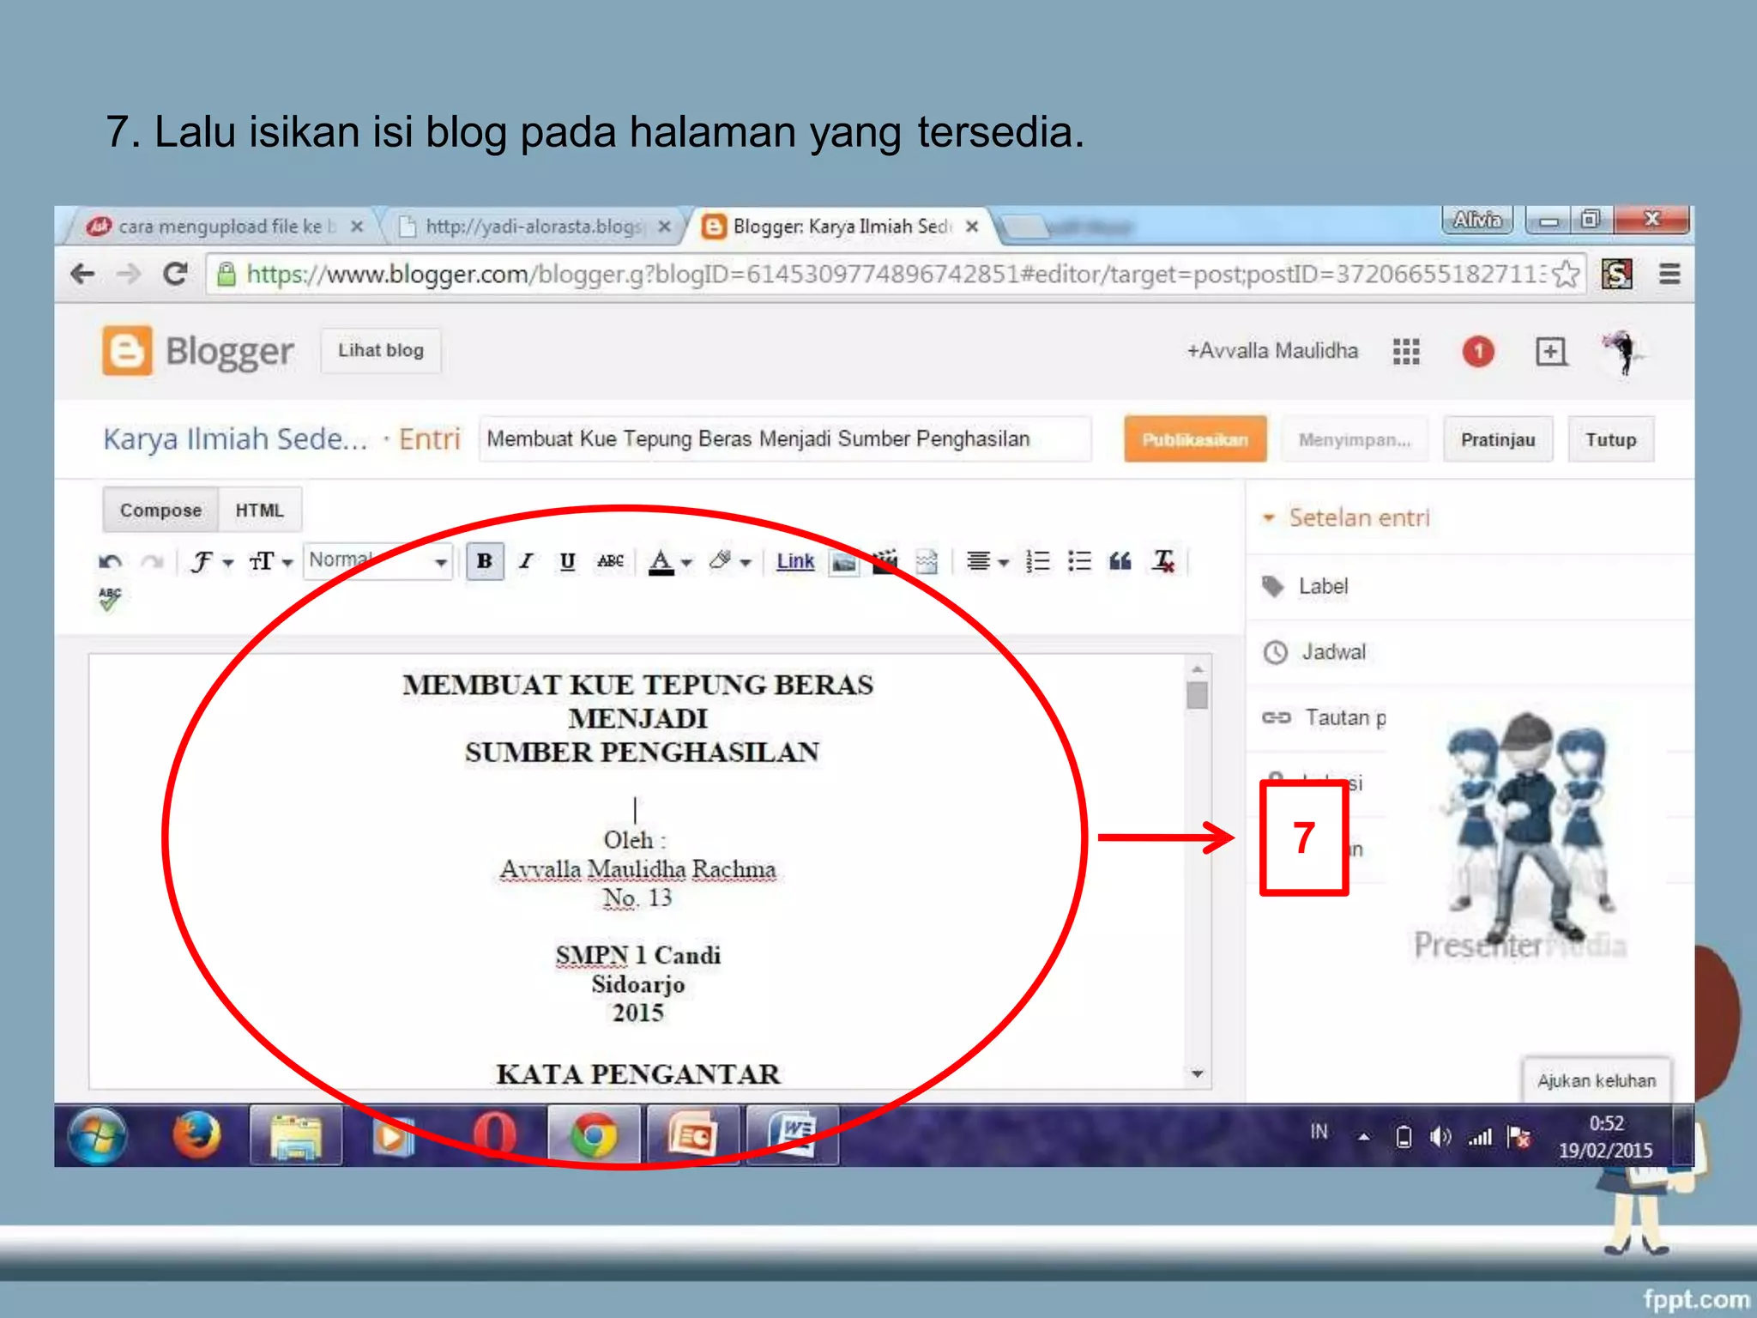Close the cara mengupload file tab
The width and height of the screenshot is (1757, 1318).
coord(357,227)
